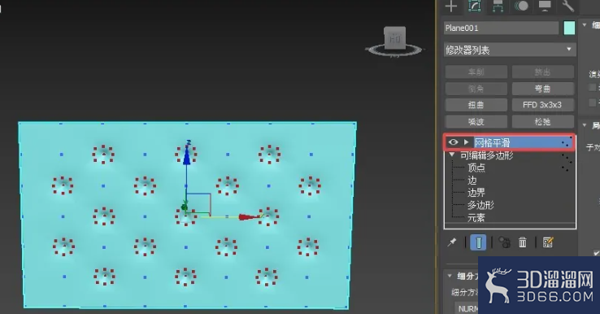600x314 pixels.
Task: Open the Utilities wrench icon
Action: (x=567, y=6)
